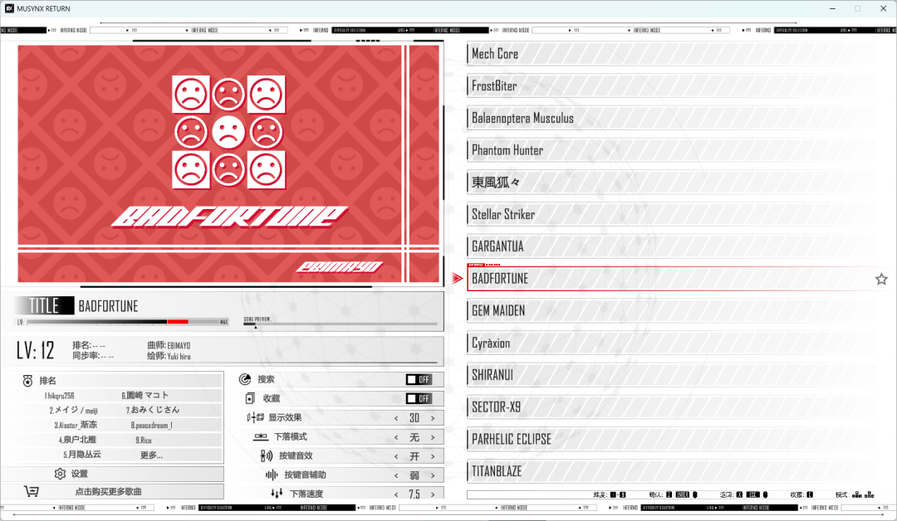The image size is (897, 521).
Task: Click the 下落模式 drop mode icon
Action: tap(261, 436)
